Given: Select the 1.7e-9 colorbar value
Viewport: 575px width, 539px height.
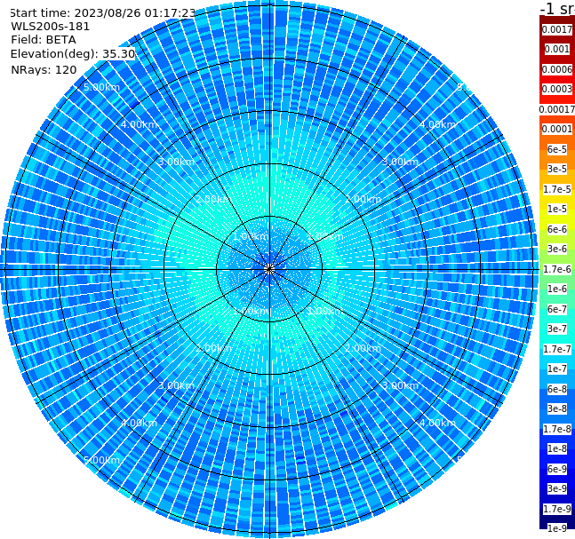Looking at the screenshot, I should [557, 509].
